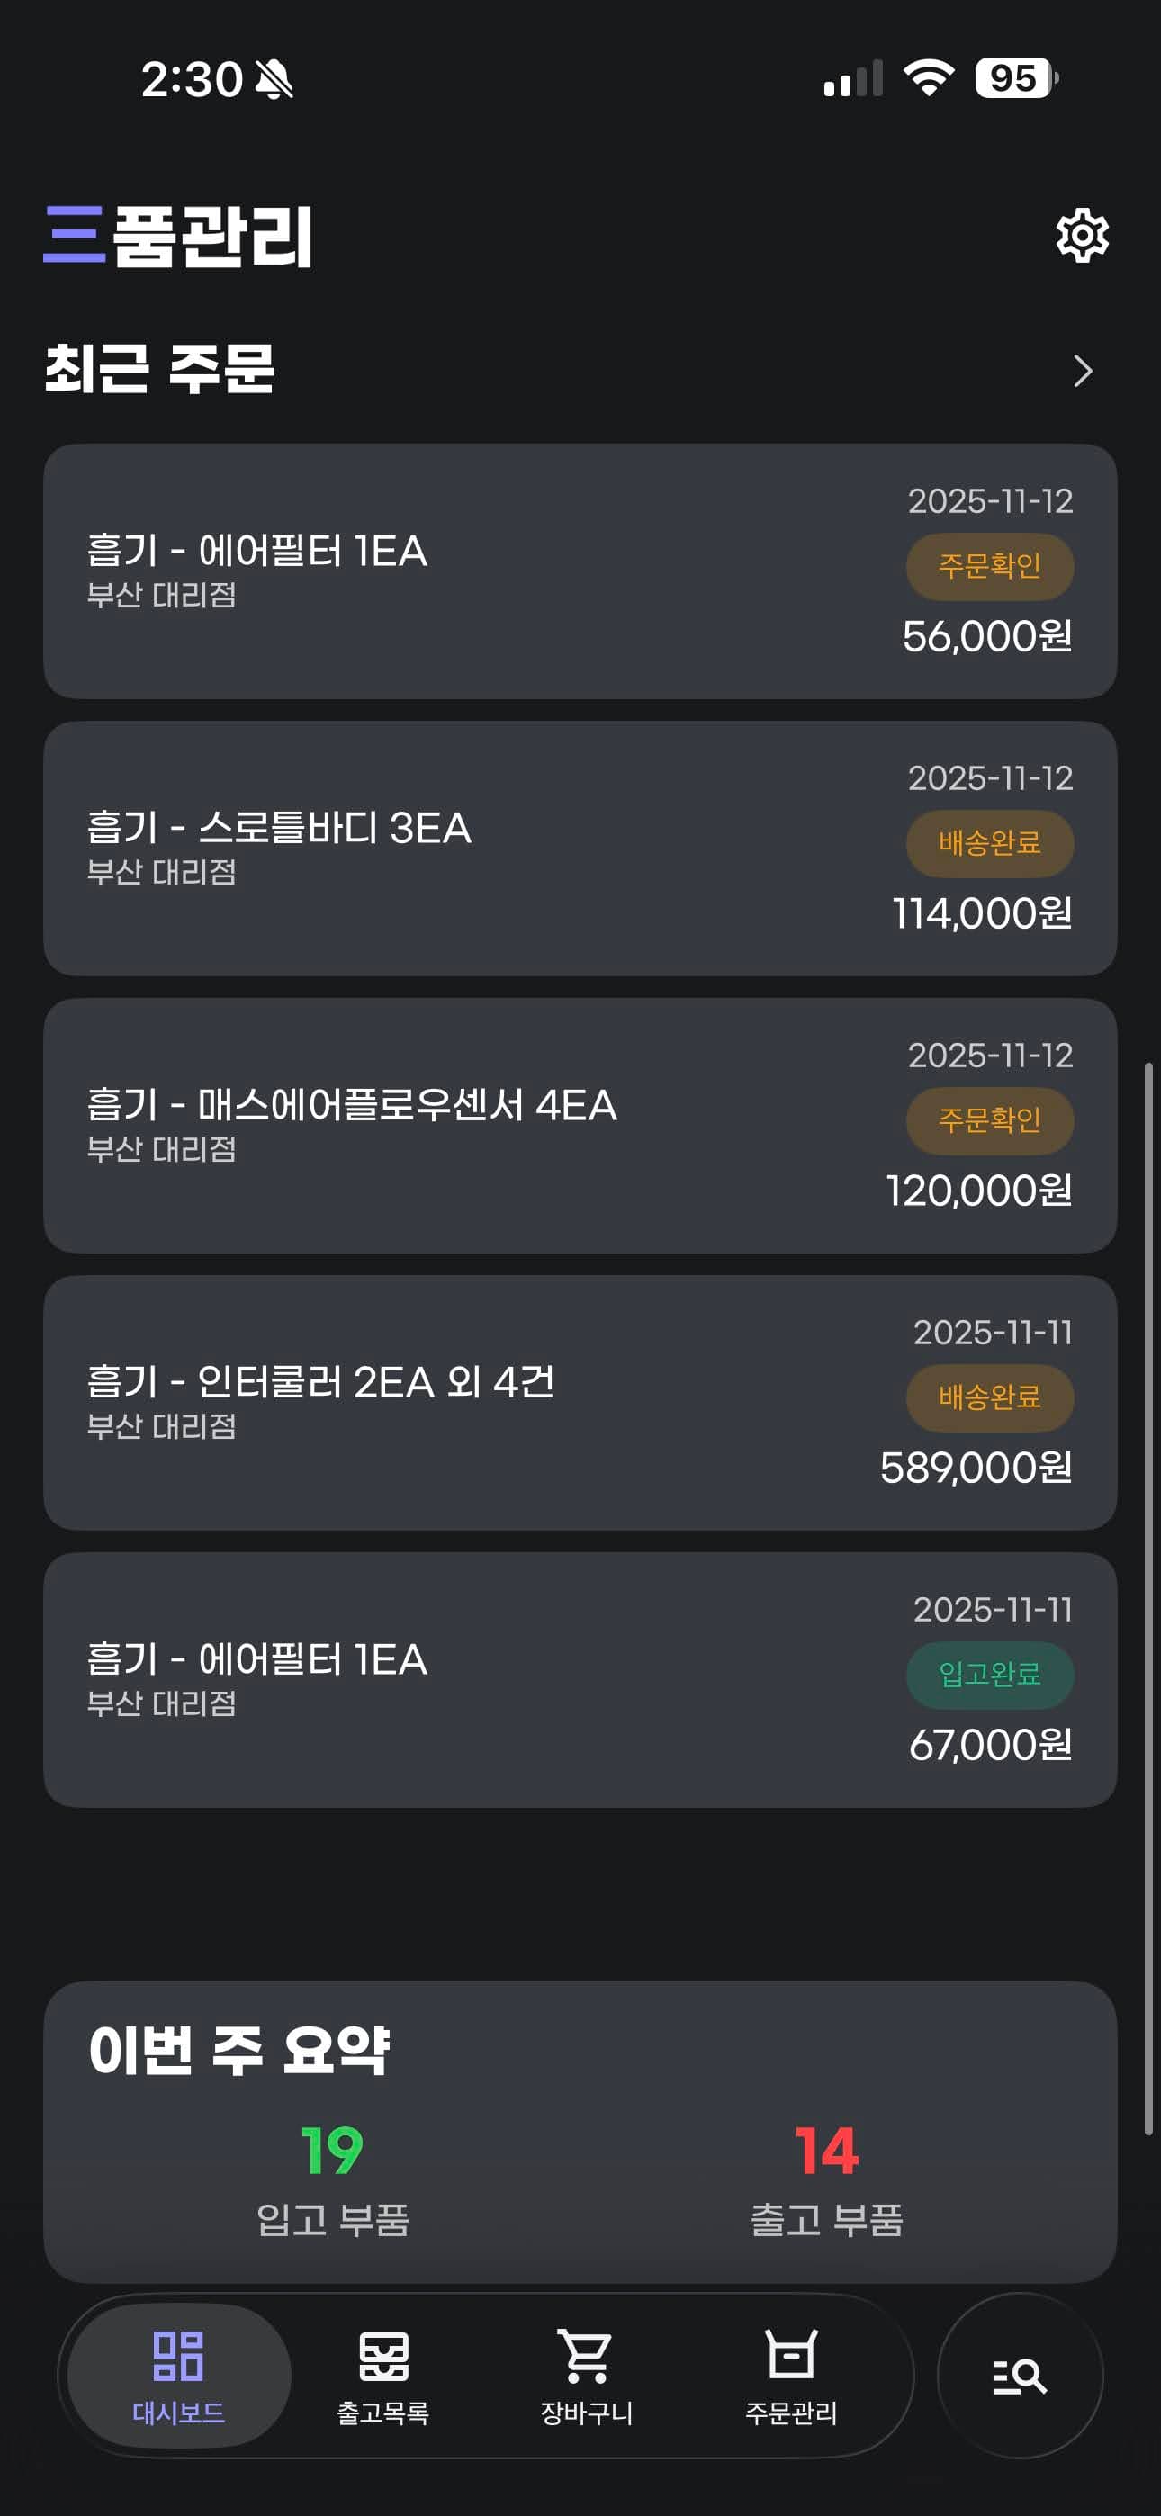Viewport: 1161px width, 2516px height.
Task: Tap the 대시보드 grid icon
Action: tap(179, 2356)
